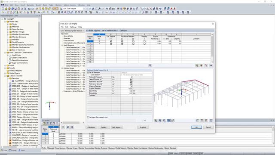Viewport: 275px width, 155px height.
Task: Click the last view icon at preview bottom right
Action: tap(211, 121)
